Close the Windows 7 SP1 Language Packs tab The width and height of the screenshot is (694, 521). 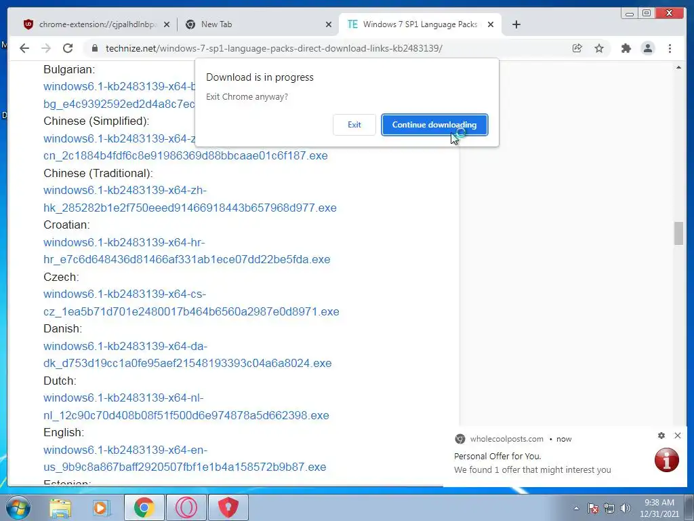tap(491, 24)
